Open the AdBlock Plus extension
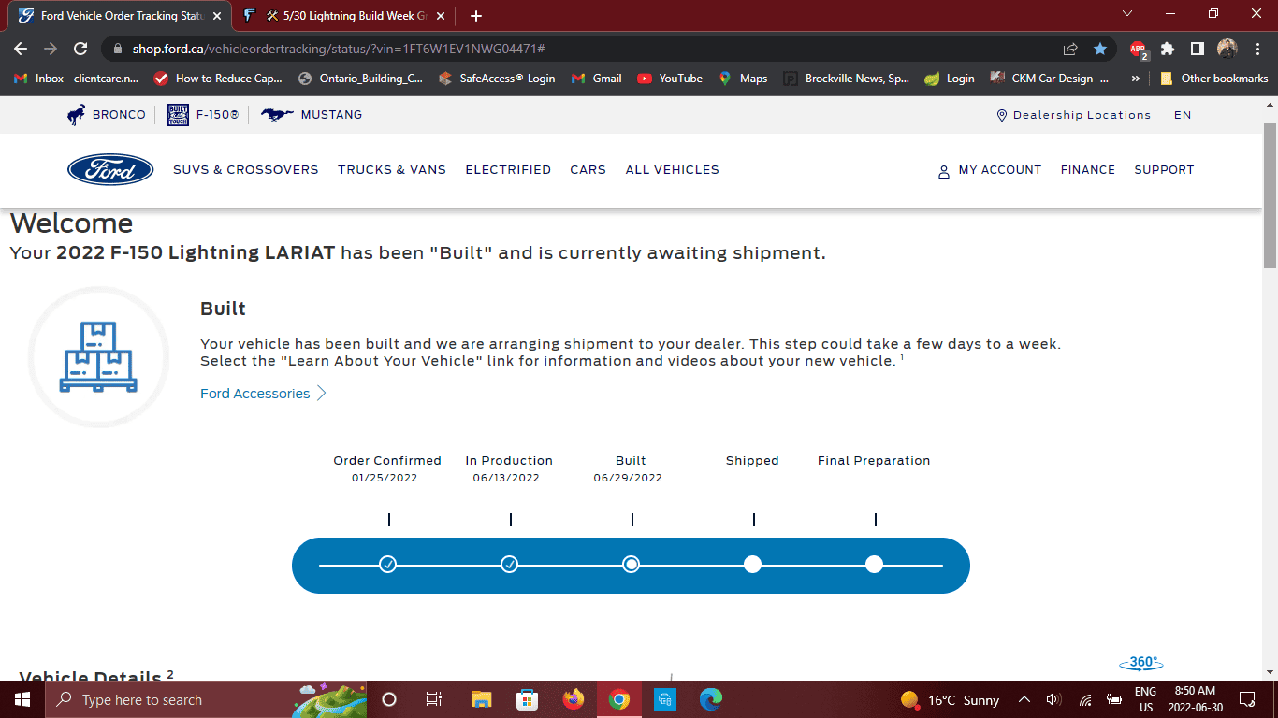 (x=1138, y=49)
